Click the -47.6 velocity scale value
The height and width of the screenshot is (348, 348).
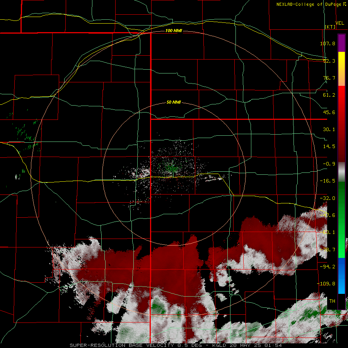[328, 215]
